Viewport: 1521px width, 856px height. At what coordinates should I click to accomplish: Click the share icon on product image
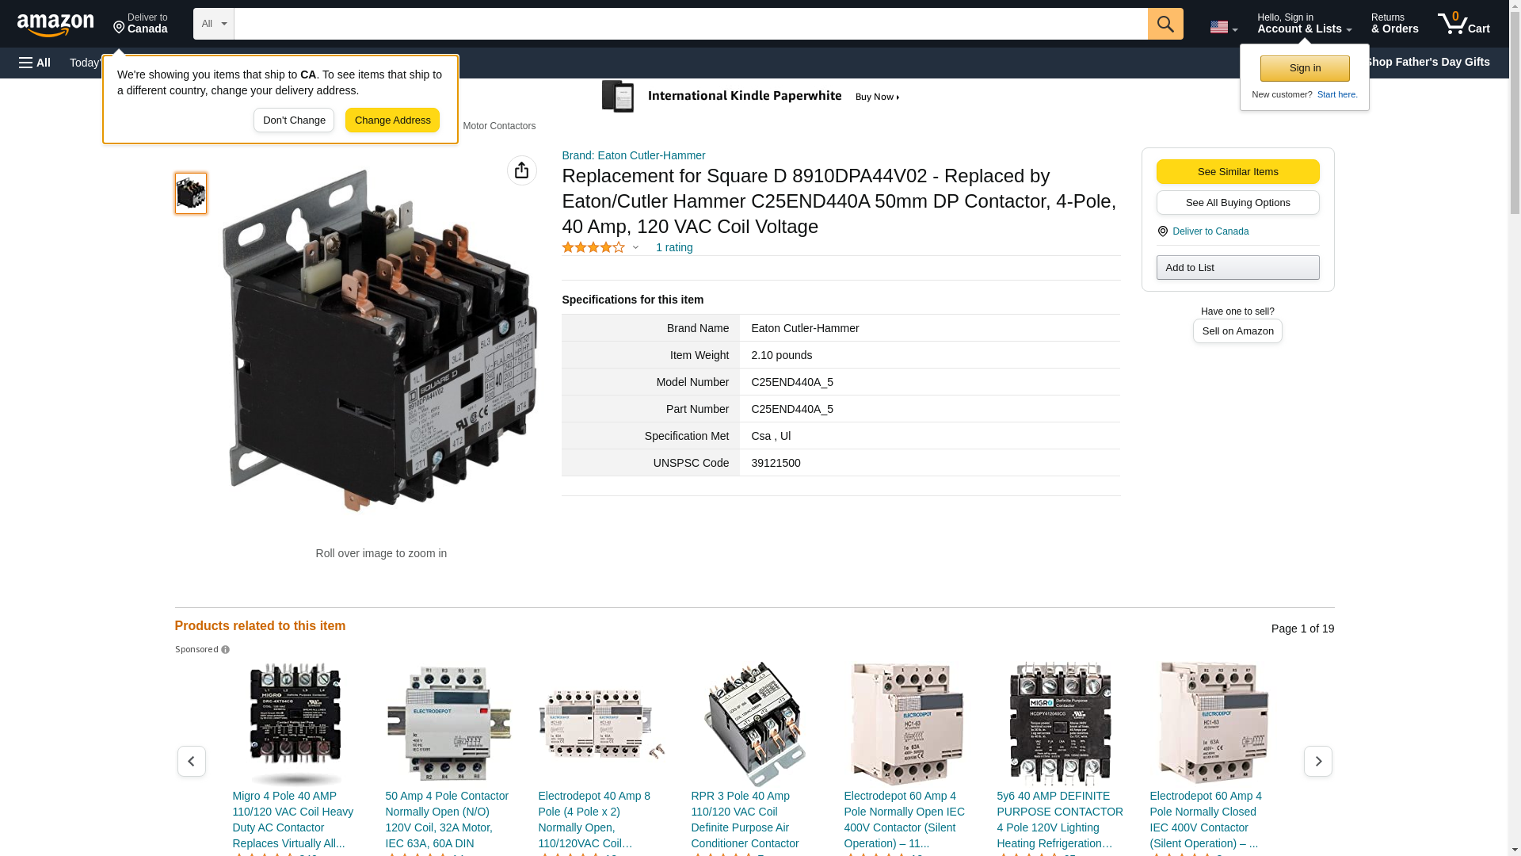521,170
